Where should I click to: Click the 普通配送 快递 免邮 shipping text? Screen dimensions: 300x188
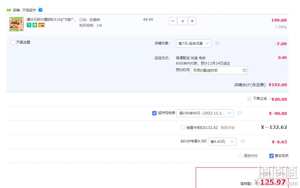[191, 58]
